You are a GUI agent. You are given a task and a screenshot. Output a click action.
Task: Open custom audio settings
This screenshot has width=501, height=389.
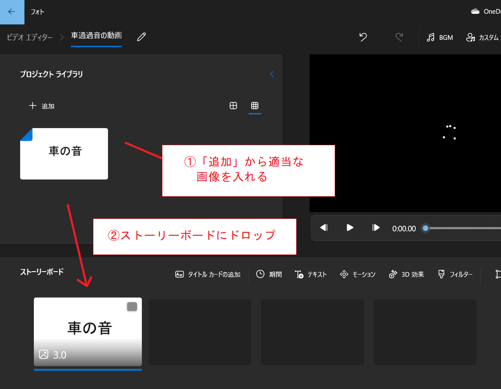click(483, 37)
